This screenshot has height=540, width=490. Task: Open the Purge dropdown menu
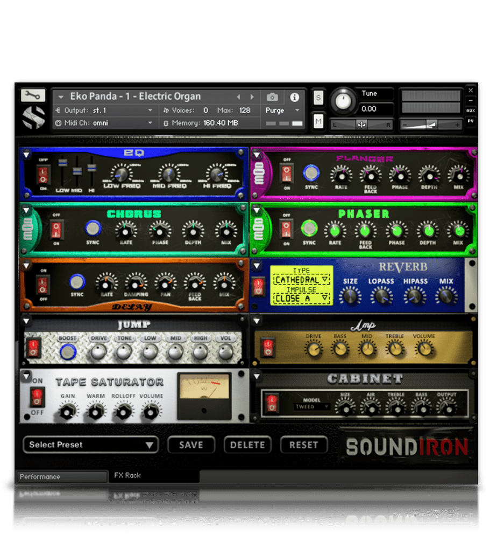[x=282, y=110]
